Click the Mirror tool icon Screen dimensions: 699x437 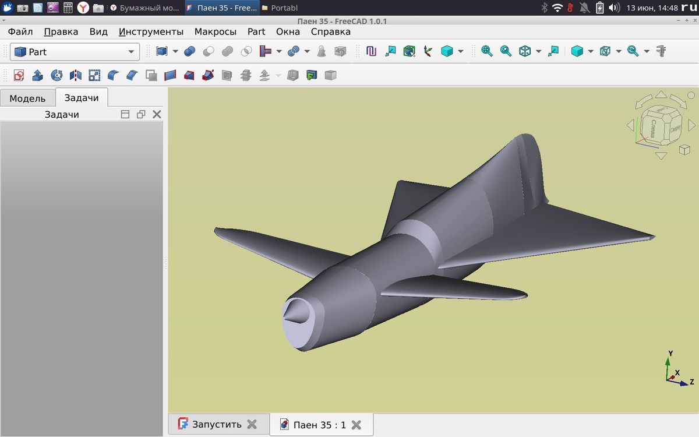(76, 75)
